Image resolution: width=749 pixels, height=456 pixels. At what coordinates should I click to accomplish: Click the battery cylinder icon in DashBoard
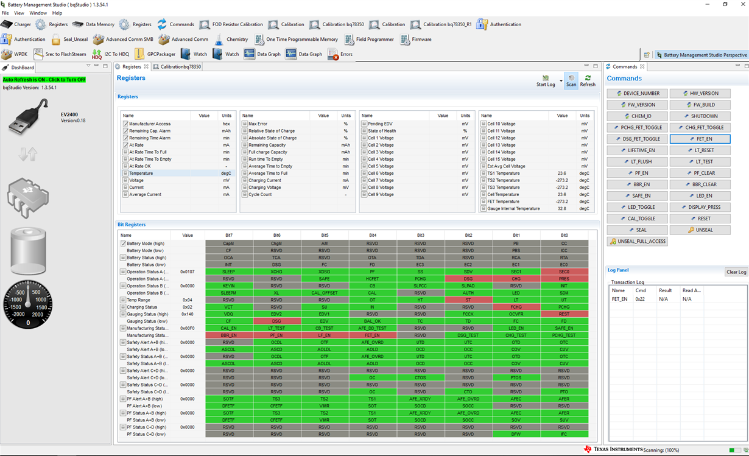click(x=28, y=250)
